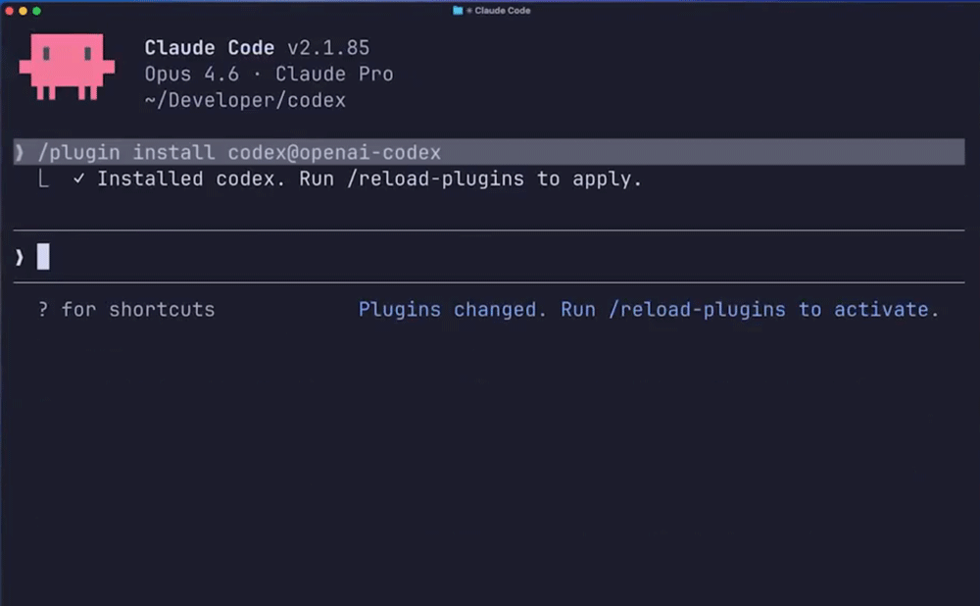
Task: Click the "? for shortcuts" hint
Action: click(126, 310)
